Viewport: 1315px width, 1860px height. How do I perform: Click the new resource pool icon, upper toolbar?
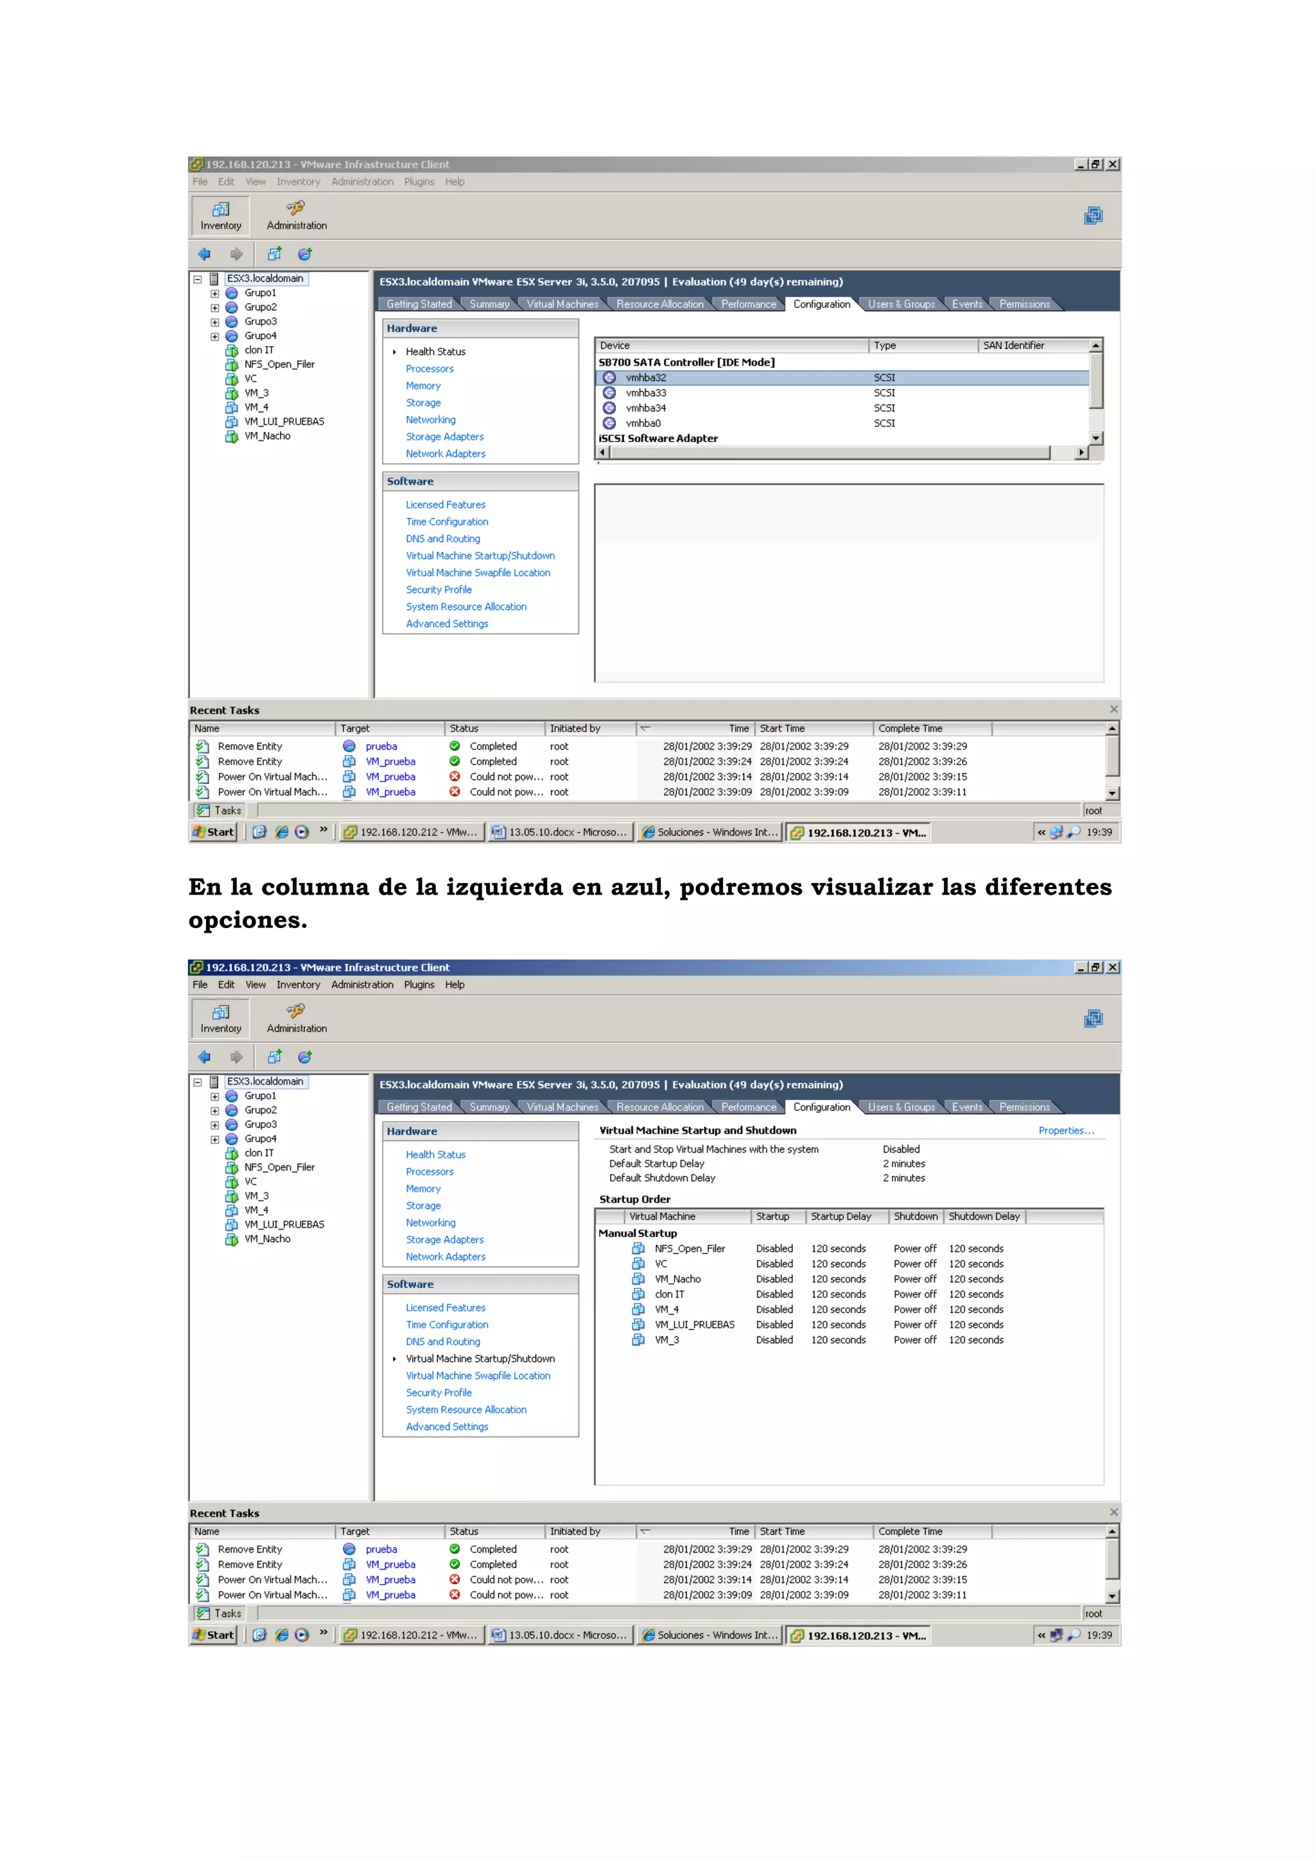click(x=304, y=254)
